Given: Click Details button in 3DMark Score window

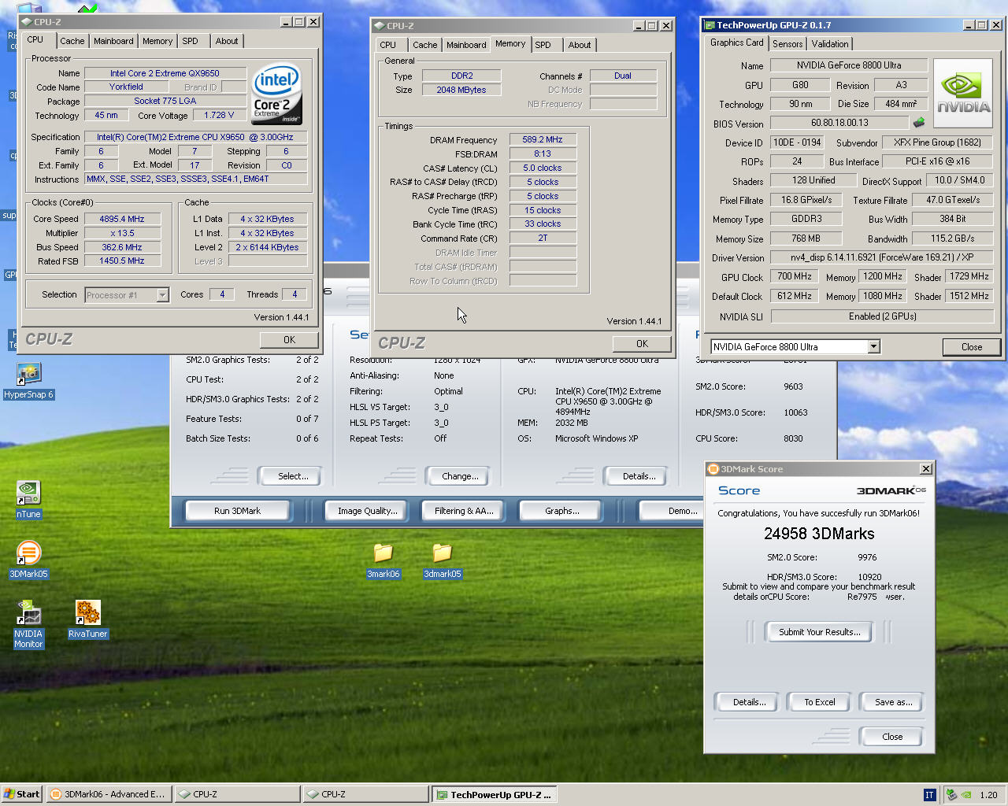Looking at the screenshot, I should tap(749, 702).
